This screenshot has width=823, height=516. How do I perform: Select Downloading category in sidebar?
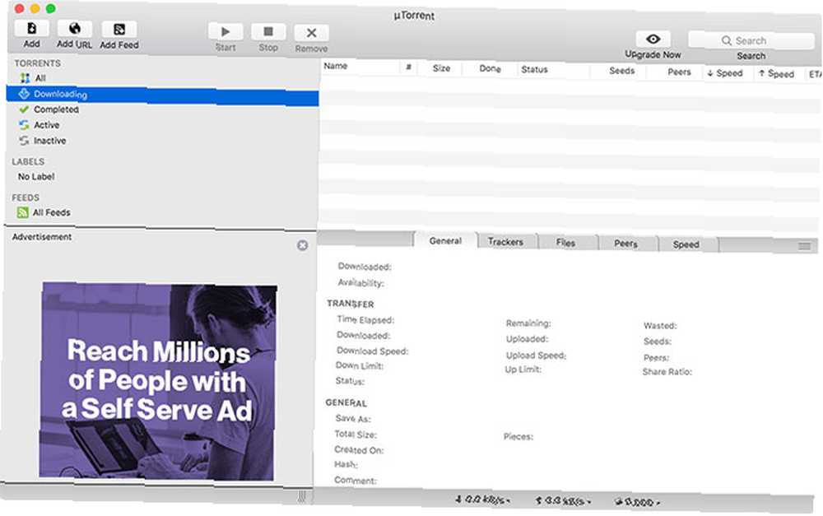coord(162,95)
